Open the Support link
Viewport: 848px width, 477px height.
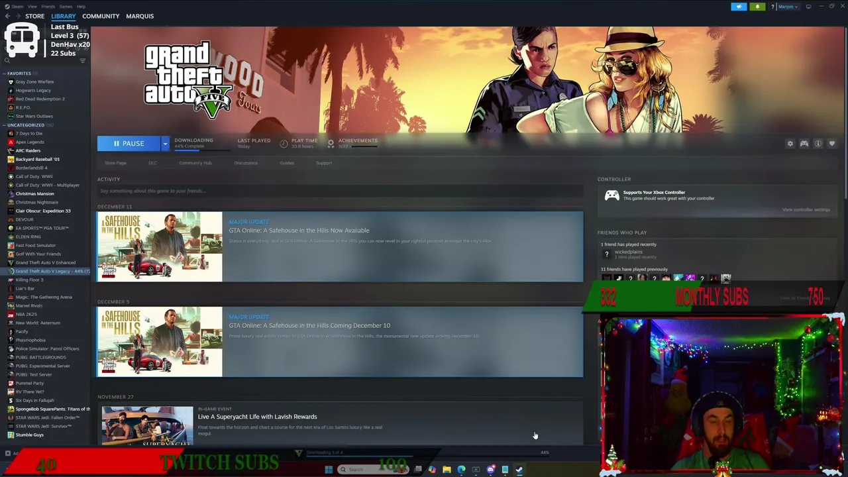324,163
